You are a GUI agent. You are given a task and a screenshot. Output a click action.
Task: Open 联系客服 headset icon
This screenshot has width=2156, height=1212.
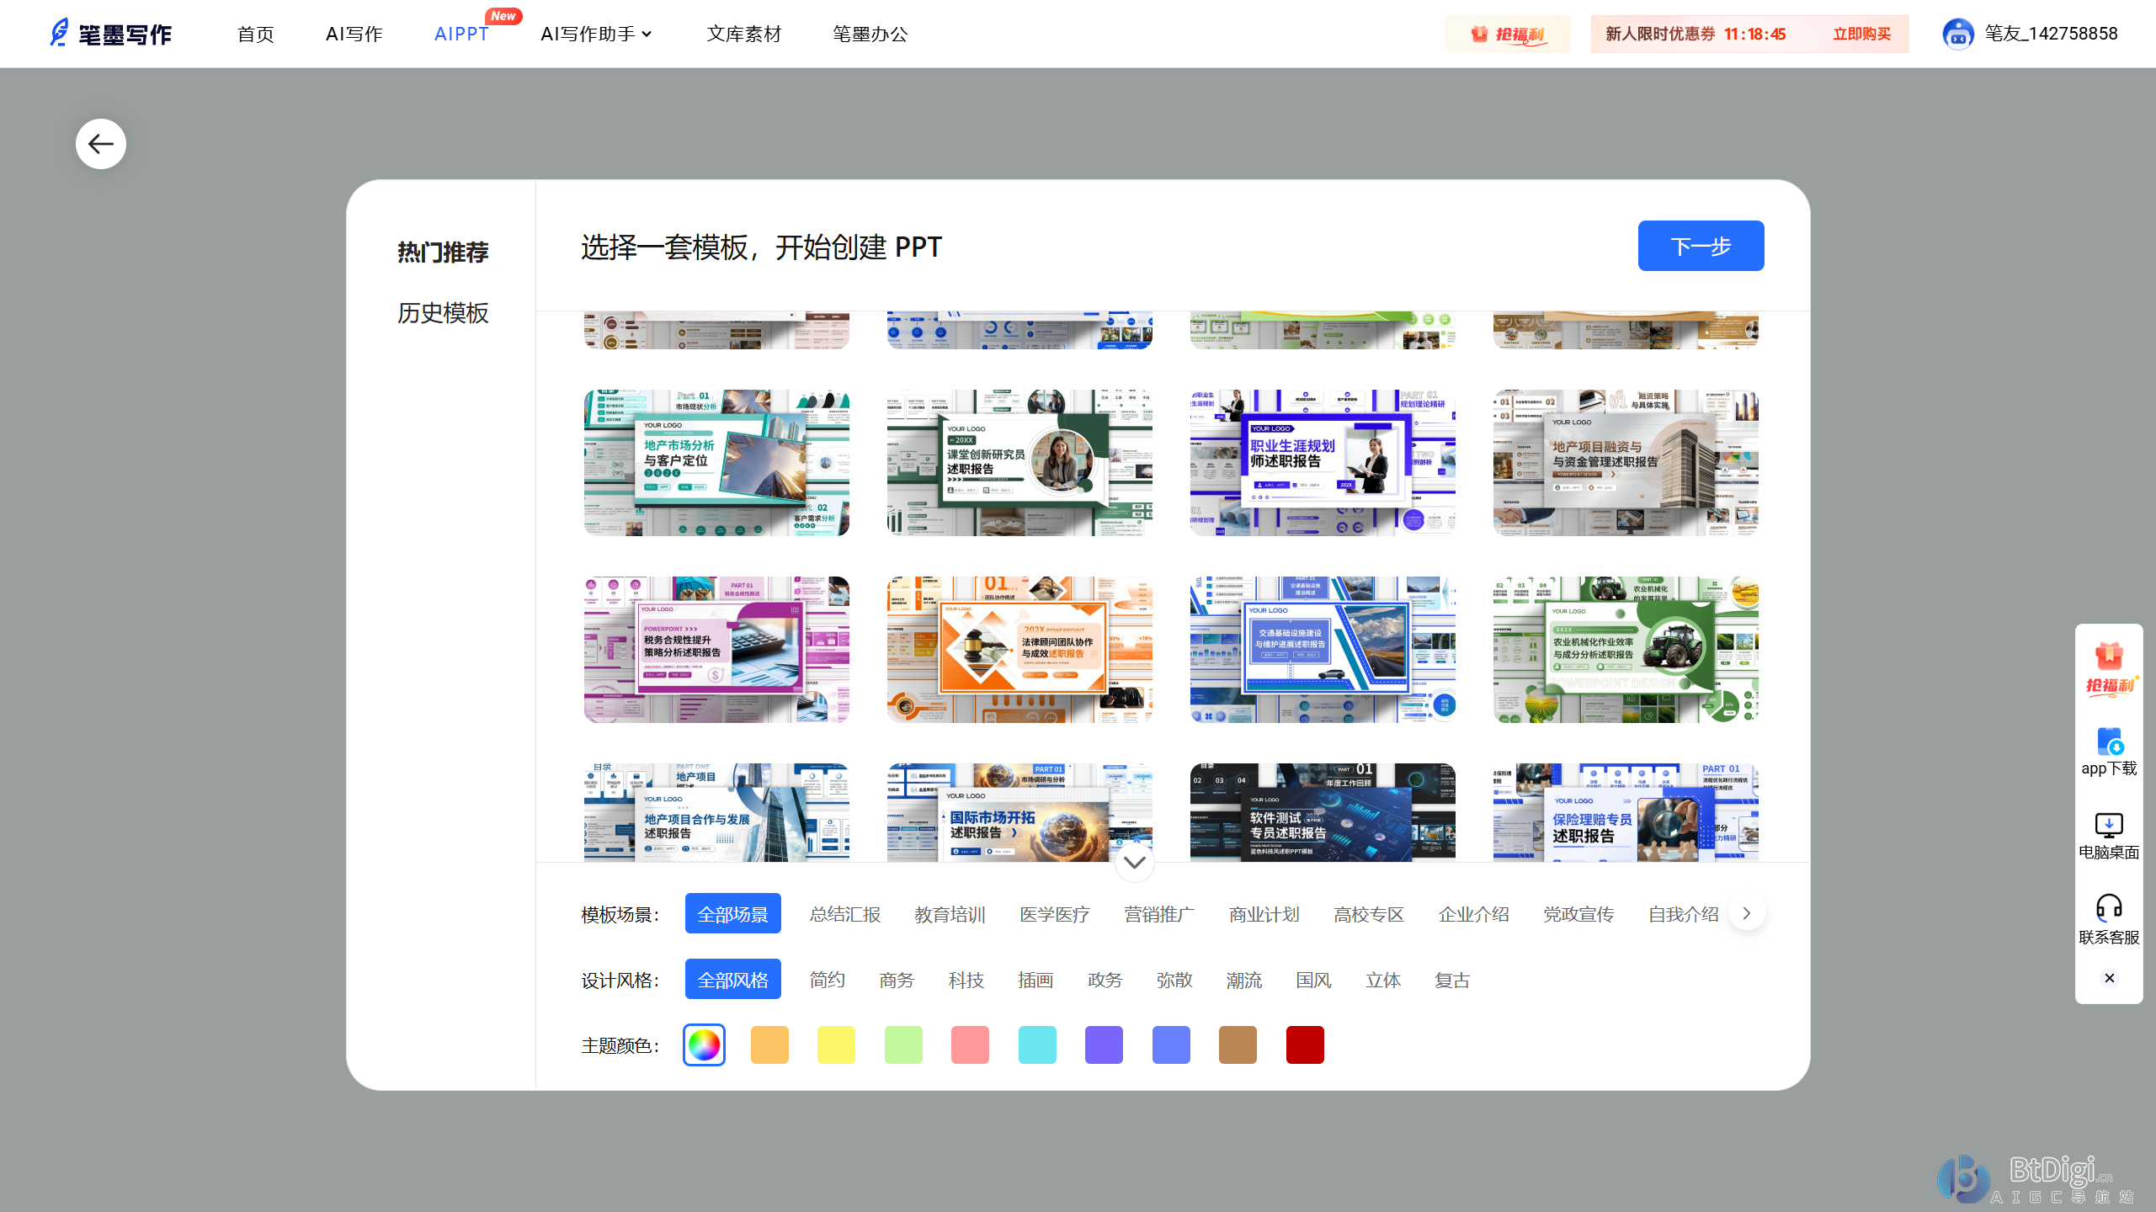point(2108,907)
